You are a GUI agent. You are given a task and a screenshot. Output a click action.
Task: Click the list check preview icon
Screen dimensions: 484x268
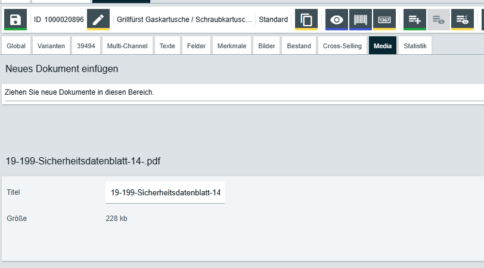coord(463,20)
